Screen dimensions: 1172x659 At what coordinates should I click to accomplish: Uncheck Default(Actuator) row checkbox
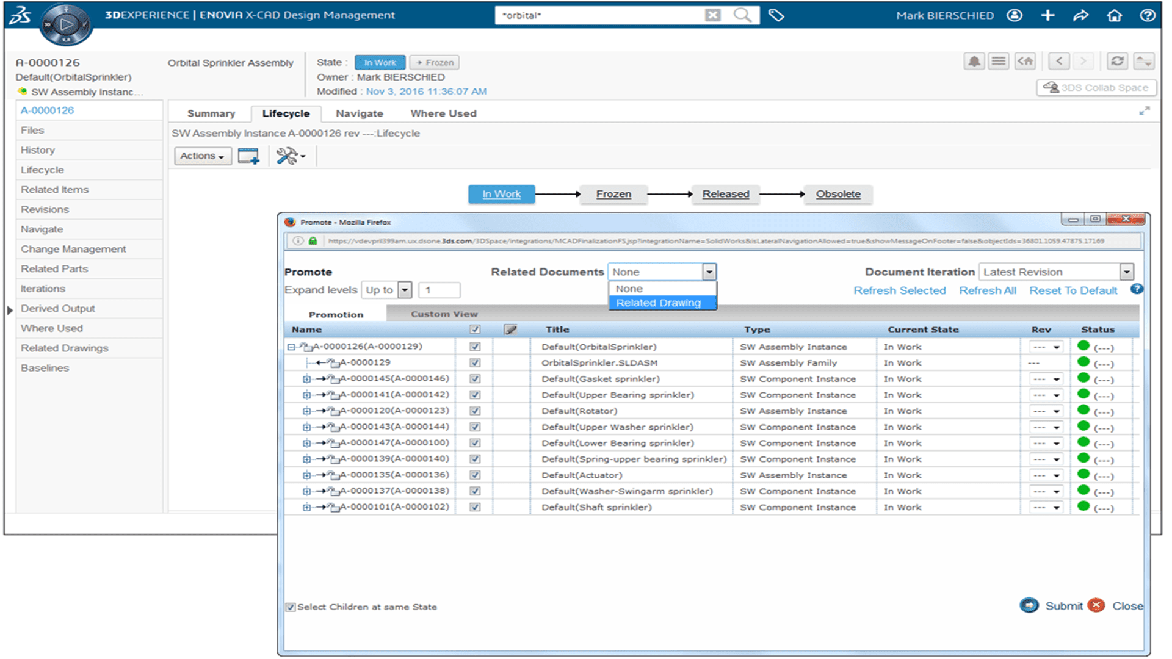[x=475, y=475]
